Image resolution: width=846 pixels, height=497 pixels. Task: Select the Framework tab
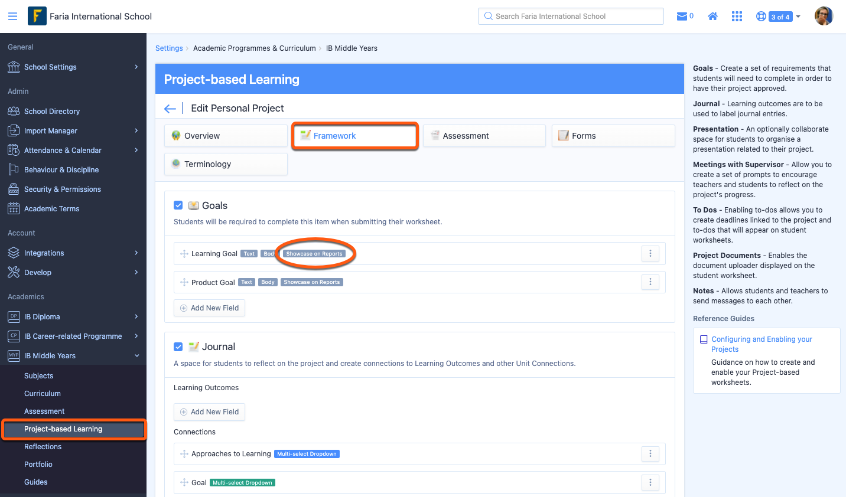pos(355,136)
